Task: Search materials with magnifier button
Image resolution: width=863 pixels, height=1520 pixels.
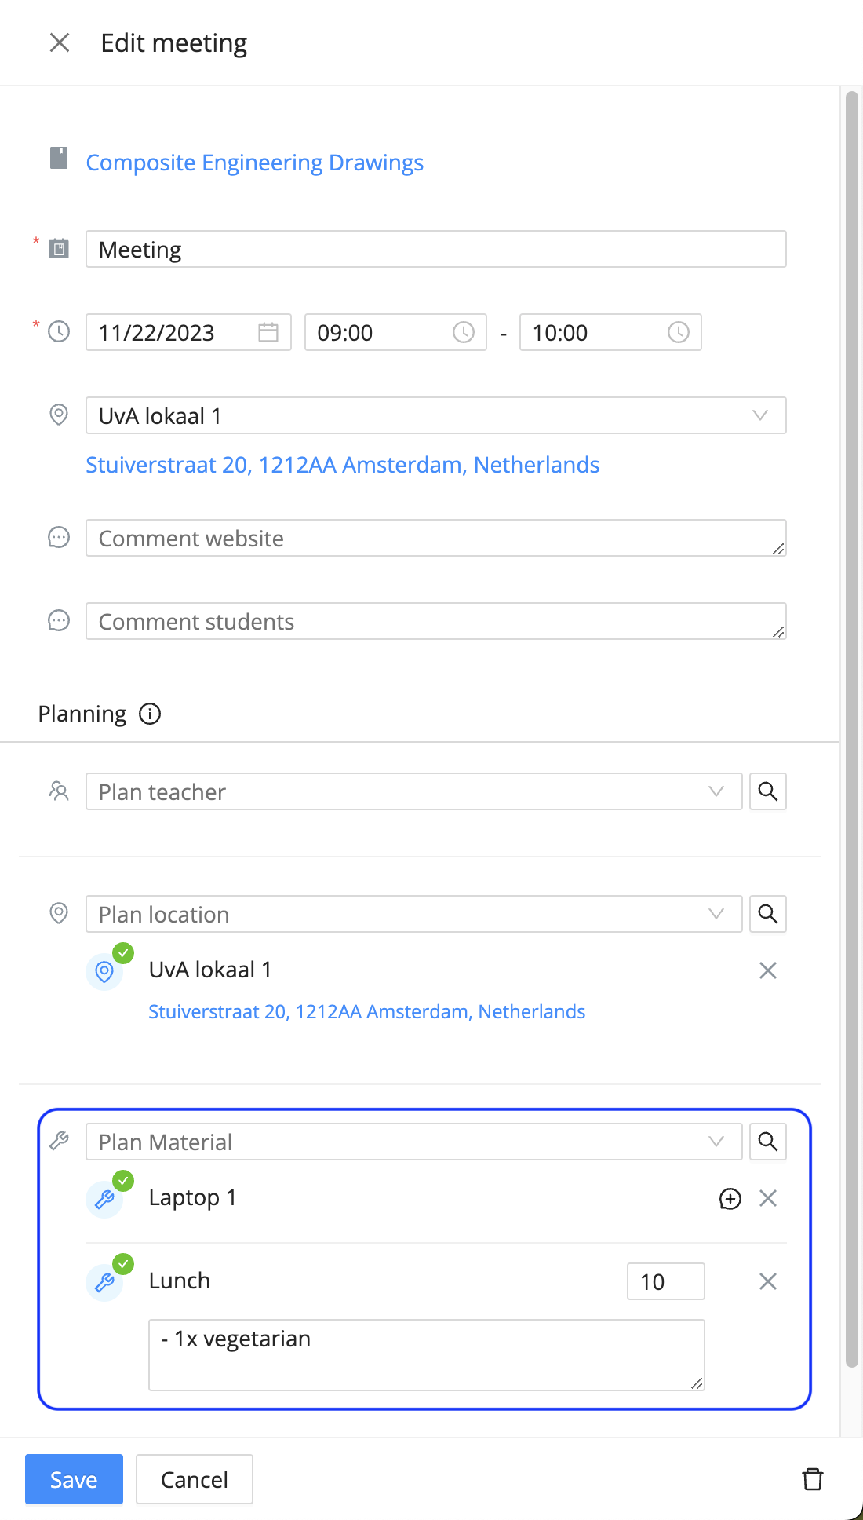Action: click(x=768, y=1142)
